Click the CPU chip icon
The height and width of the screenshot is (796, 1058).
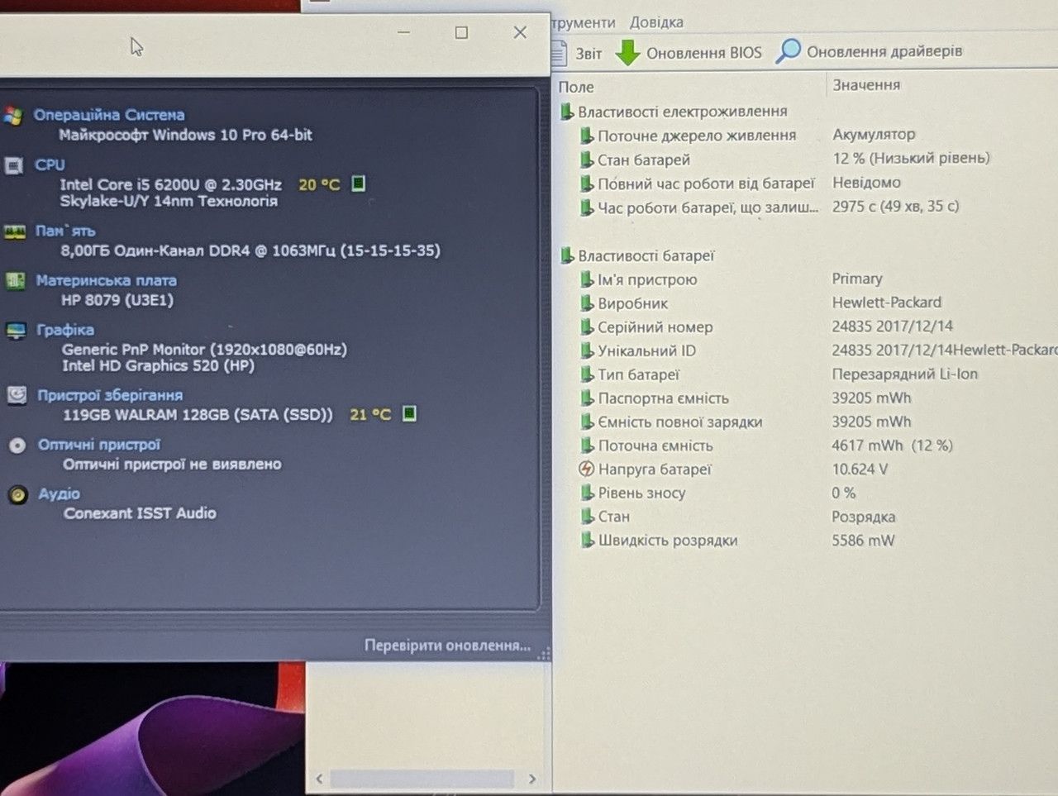coord(14,166)
